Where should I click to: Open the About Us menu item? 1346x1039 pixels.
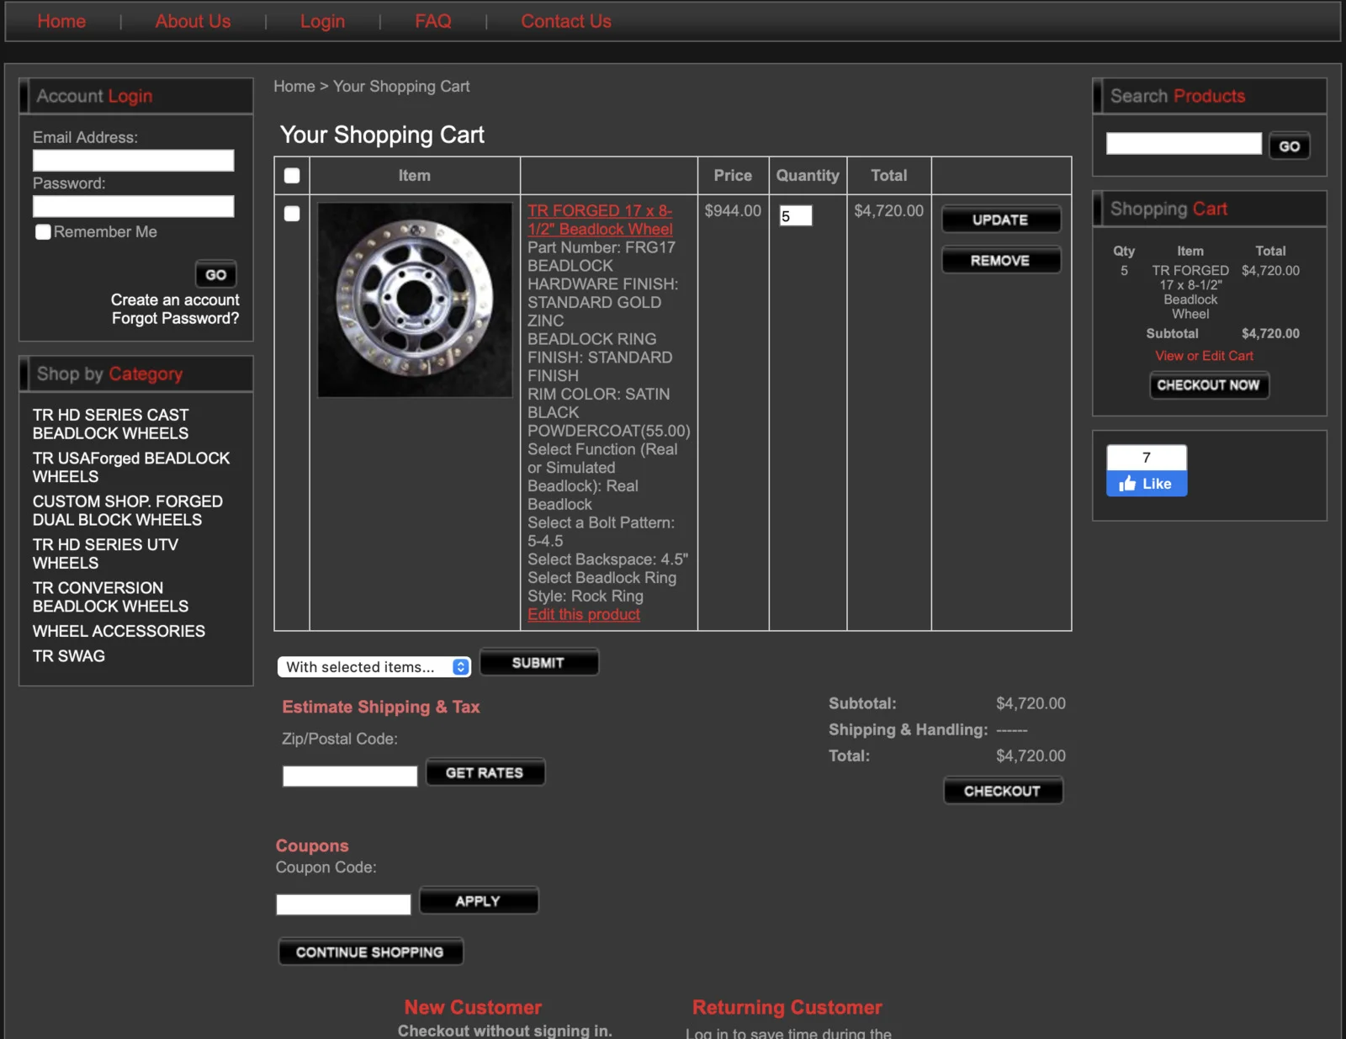[193, 22]
